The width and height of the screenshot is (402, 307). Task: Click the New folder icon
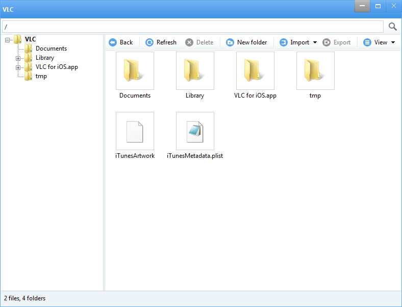point(230,42)
